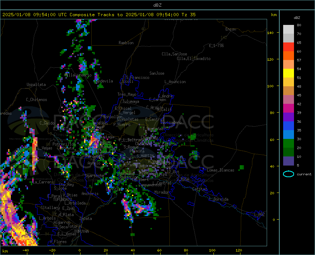Click the 'S_ROSA' map label

point(183,179)
